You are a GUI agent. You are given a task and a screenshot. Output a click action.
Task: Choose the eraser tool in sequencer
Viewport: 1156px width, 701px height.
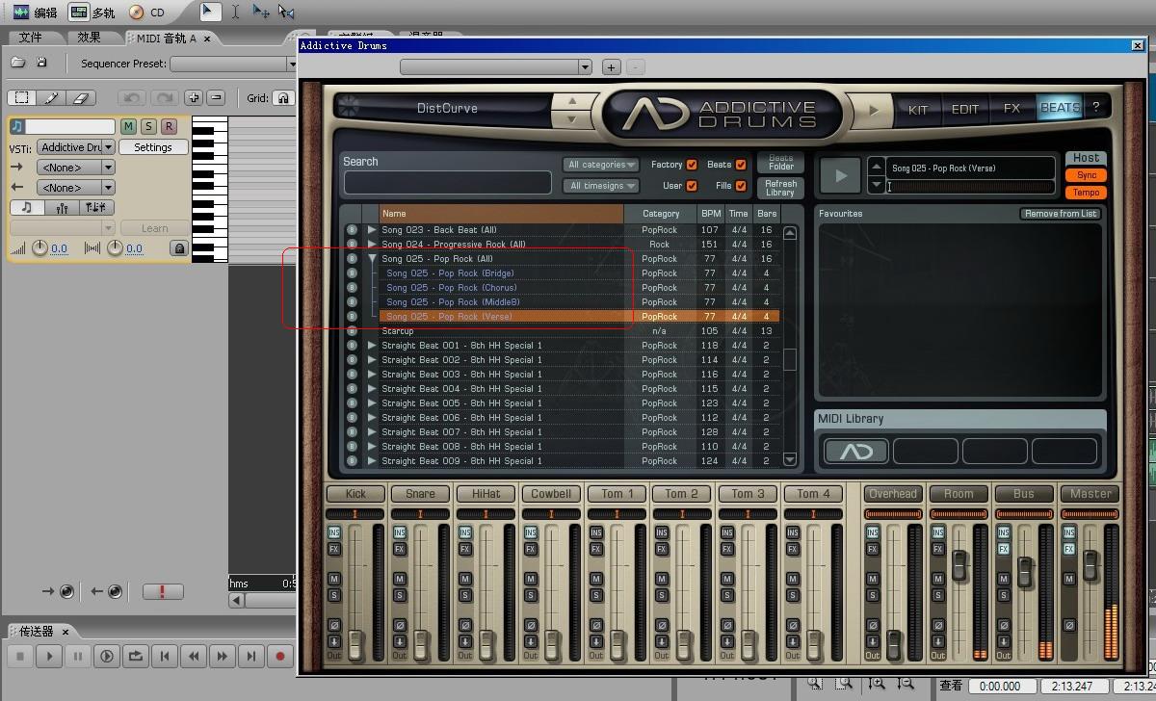click(x=81, y=97)
